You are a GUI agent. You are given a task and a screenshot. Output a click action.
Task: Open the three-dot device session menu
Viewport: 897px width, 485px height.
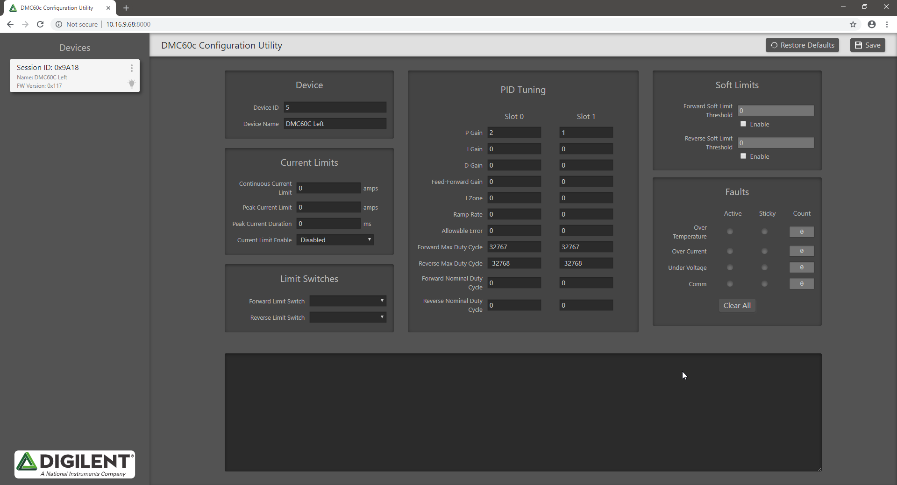tap(132, 68)
